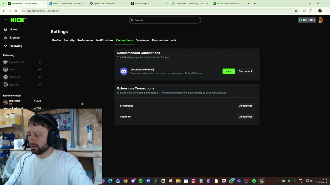Toggle offline indicator for Edmatthews
Viewport: 330px width, 185px height.
39,62
